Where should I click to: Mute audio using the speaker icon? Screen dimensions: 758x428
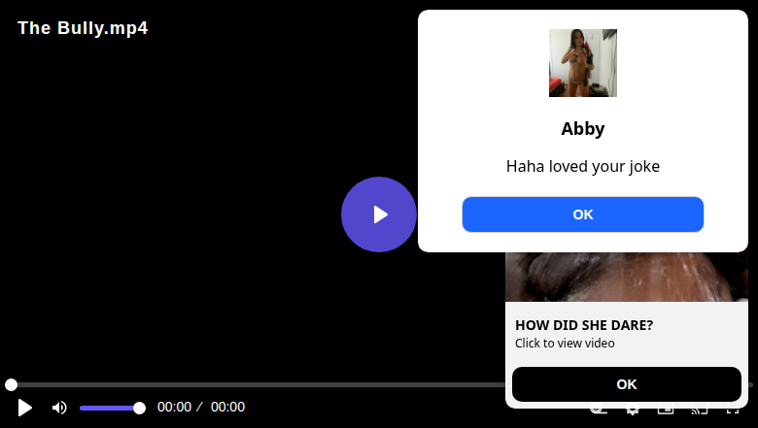click(x=59, y=408)
